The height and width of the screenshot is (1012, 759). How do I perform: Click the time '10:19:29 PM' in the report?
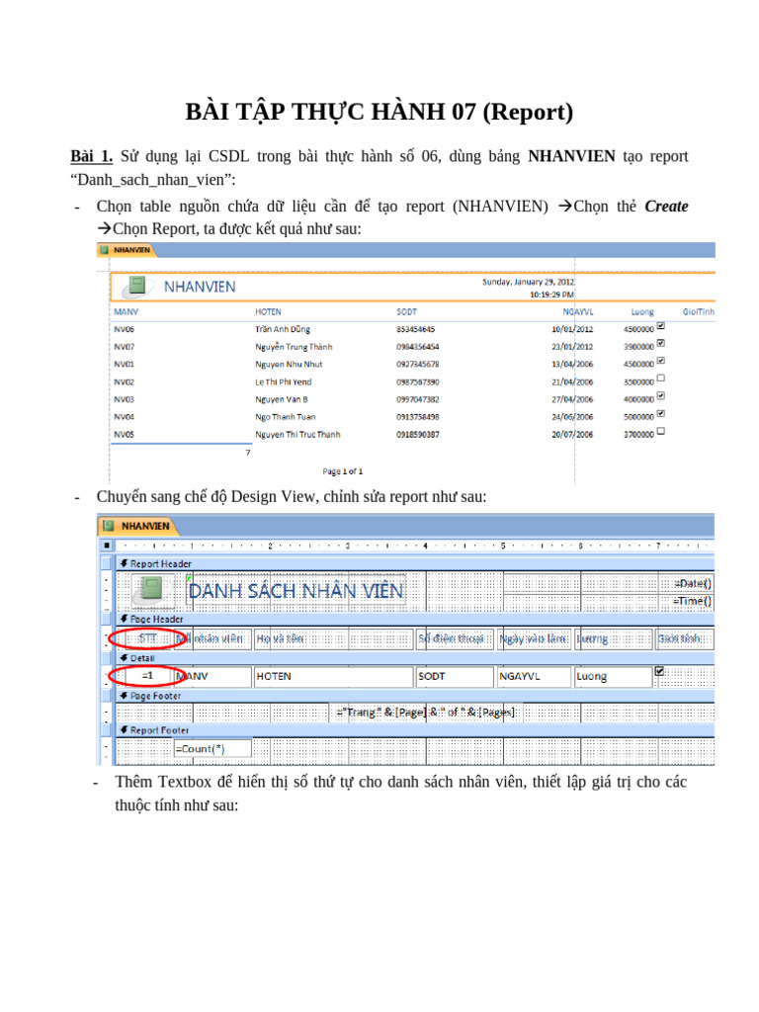pos(551,295)
